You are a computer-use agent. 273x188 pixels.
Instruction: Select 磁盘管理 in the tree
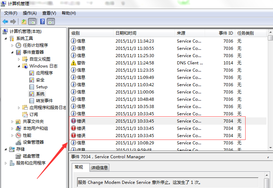(31, 156)
